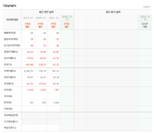Select the ROE value -67.25

click(55, 65)
